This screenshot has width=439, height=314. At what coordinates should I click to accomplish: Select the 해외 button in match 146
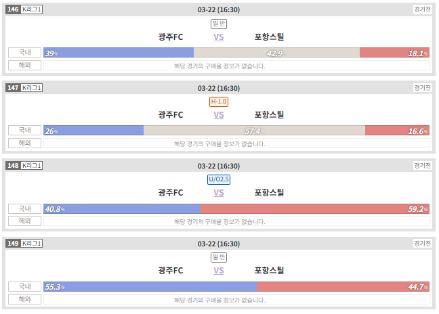click(24, 66)
